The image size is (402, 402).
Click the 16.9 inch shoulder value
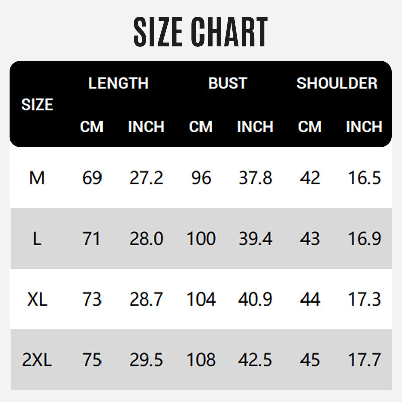(364, 239)
